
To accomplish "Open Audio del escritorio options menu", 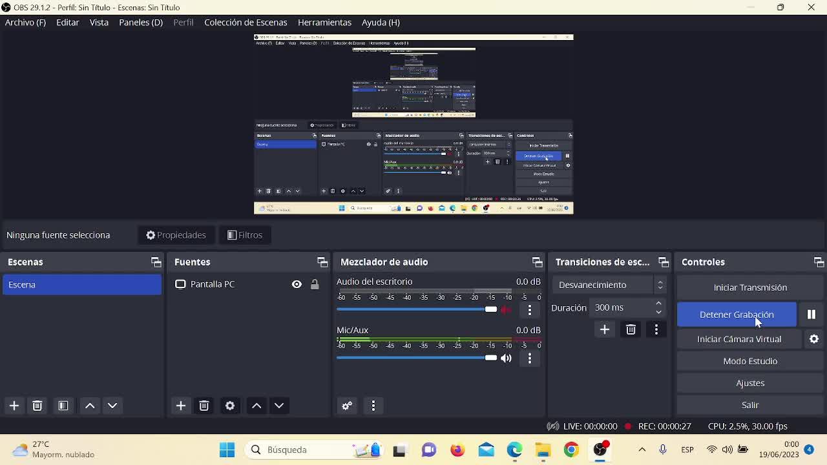I will coord(530,310).
